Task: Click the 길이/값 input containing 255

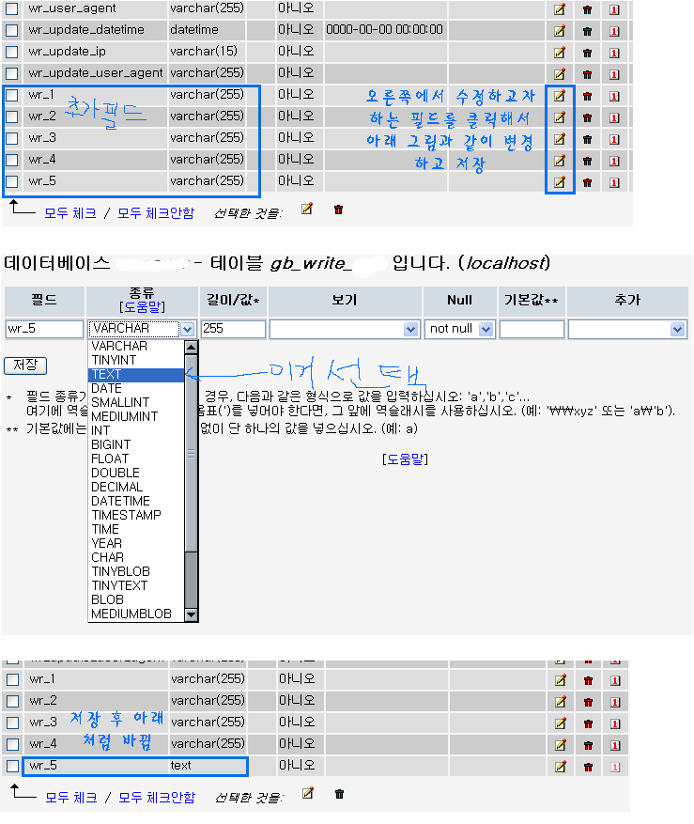Action: click(233, 330)
